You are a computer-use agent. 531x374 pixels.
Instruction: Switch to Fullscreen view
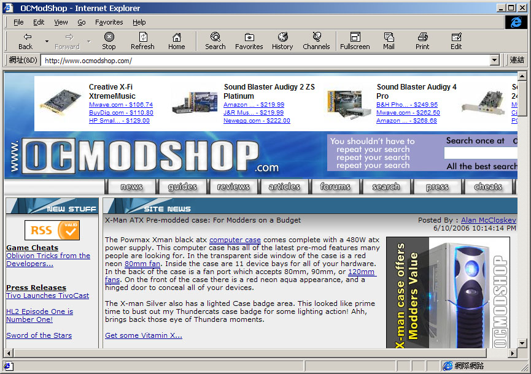click(355, 41)
